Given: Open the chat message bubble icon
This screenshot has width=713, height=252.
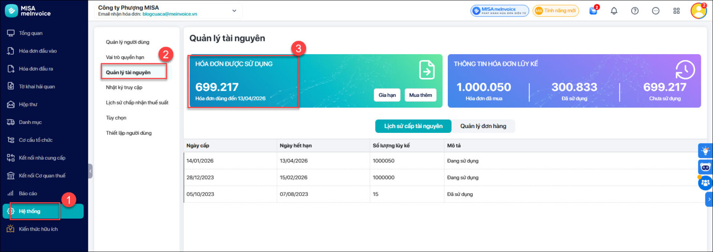Looking at the screenshot, I should pos(656,11).
